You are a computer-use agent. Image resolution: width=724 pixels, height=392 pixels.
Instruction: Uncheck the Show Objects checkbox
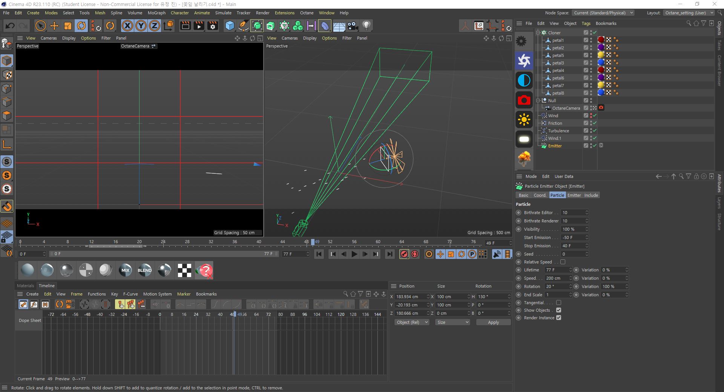[x=558, y=310]
